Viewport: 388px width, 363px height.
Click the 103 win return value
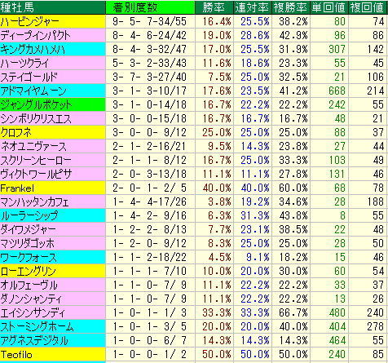[337, 161]
